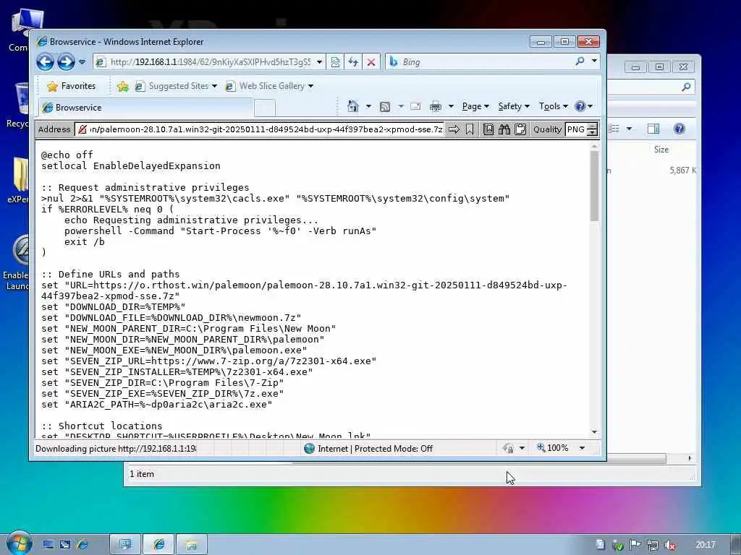
Task: Click the Action Center flag tray icon
Action: point(635,545)
